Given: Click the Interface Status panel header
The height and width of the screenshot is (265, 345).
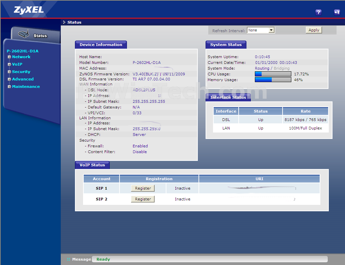Looking at the screenshot, I should pyautogui.click(x=228, y=97).
